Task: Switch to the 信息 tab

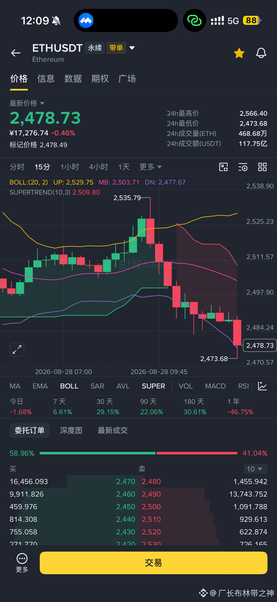Action: [x=46, y=79]
